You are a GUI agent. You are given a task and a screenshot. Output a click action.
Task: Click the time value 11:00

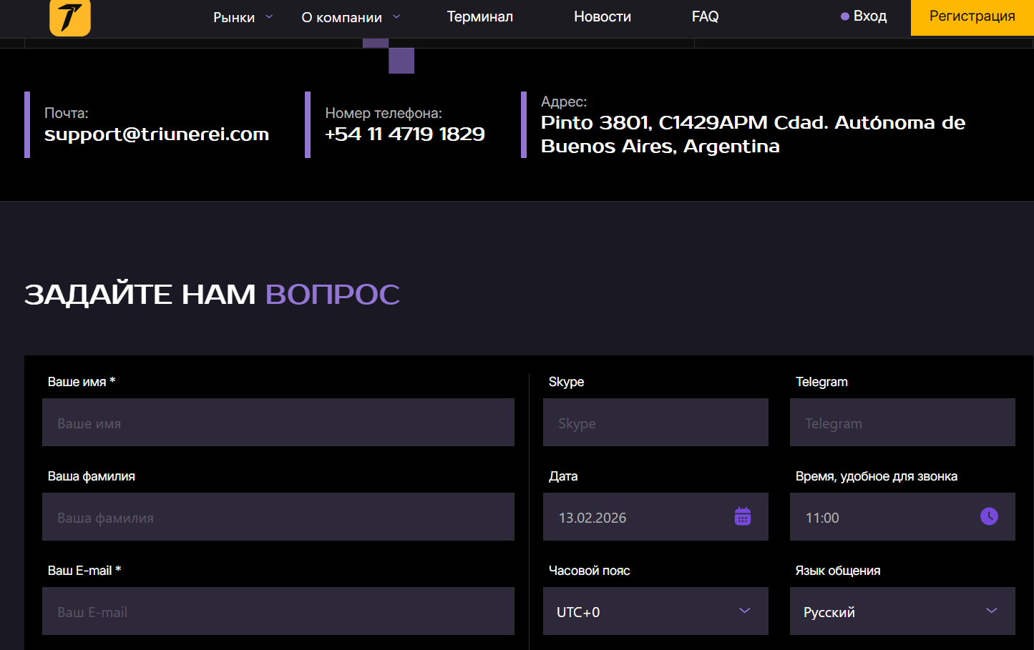[822, 518]
